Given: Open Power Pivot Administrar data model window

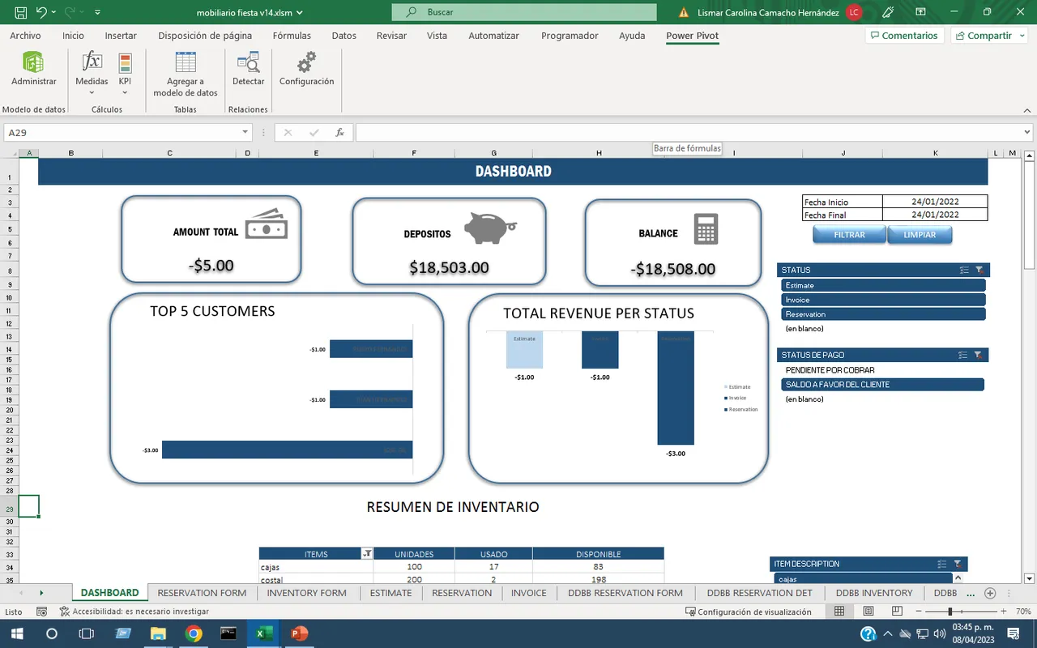Looking at the screenshot, I should tap(33, 70).
